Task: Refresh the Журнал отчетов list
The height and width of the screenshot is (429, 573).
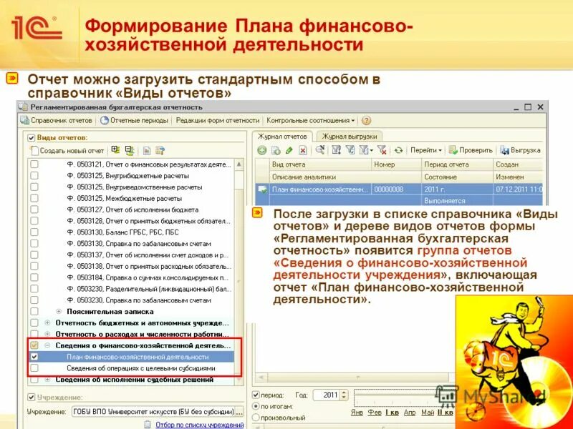Action: point(400,150)
